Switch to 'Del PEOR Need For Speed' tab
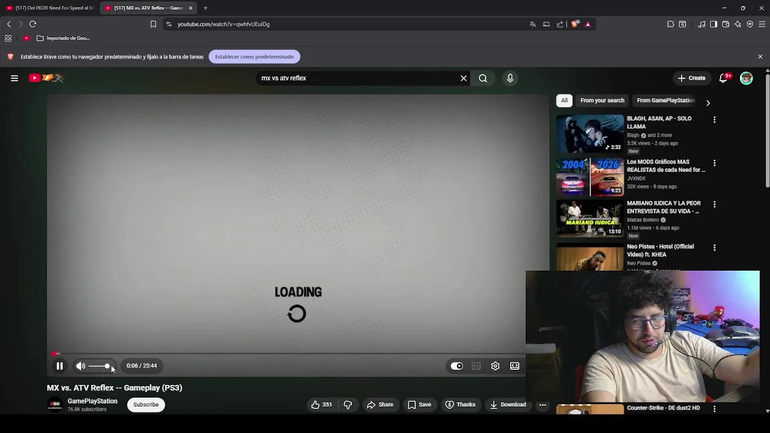The image size is (770, 433). click(50, 8)
